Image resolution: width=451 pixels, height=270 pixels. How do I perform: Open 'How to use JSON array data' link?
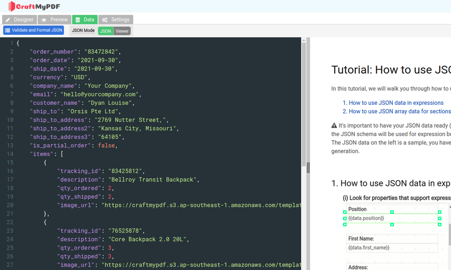397,112
